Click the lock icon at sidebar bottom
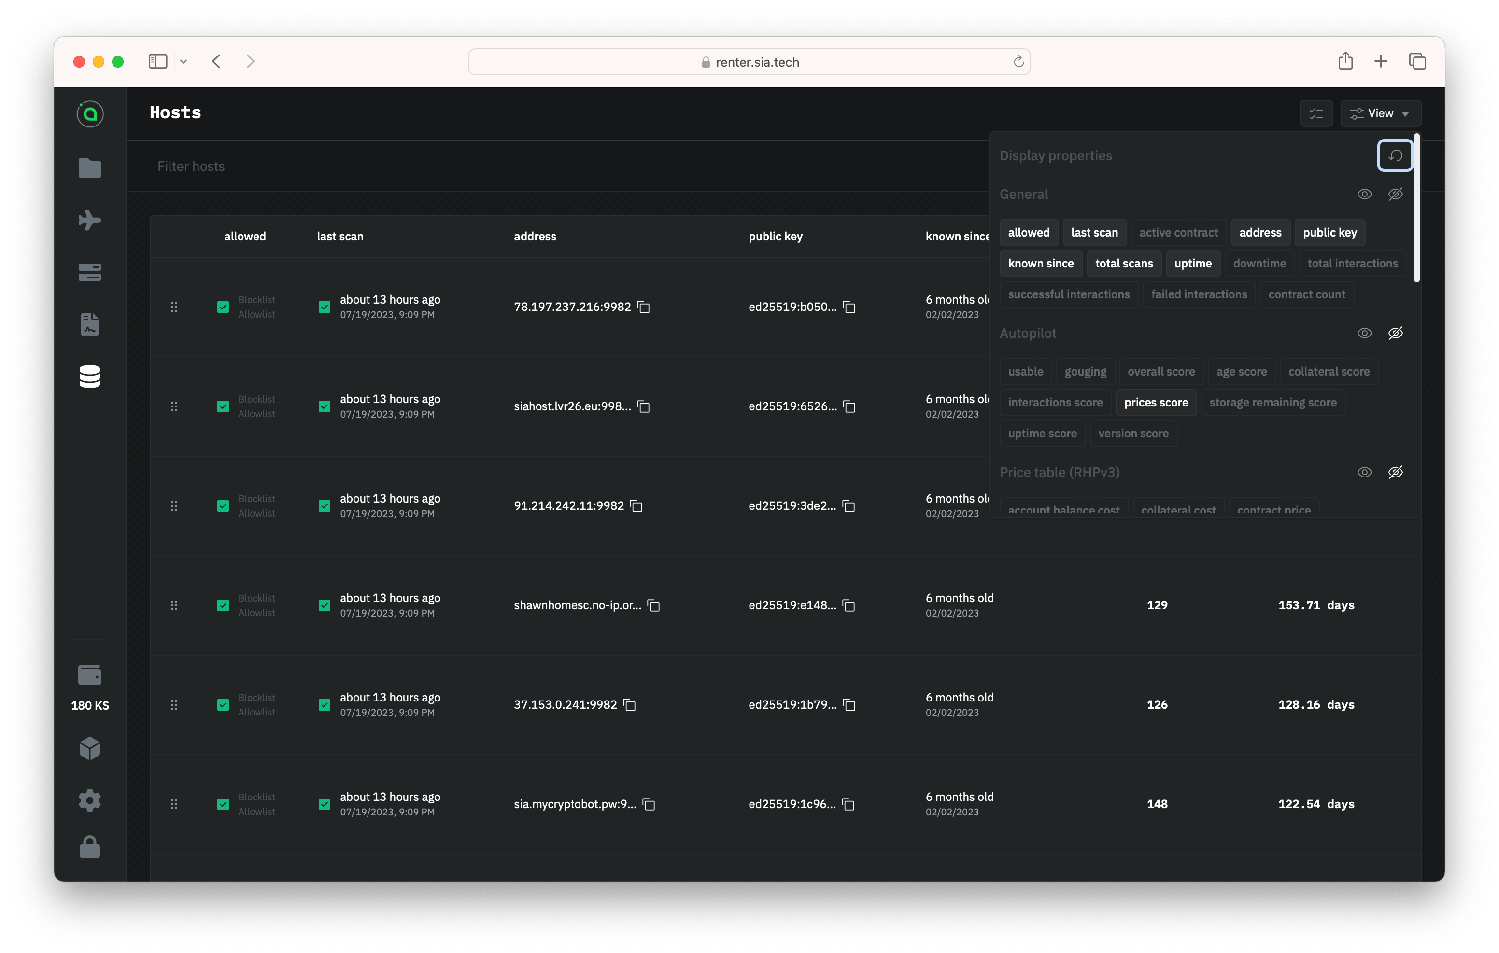Image resolution: width=1499 pixels, height=953 pixels. click(90, 847)
